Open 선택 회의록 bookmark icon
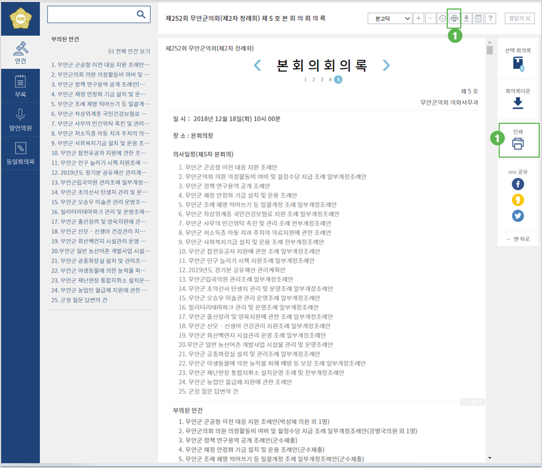The image size is (542, 468). pyautogui.click(x=518, y=64)
